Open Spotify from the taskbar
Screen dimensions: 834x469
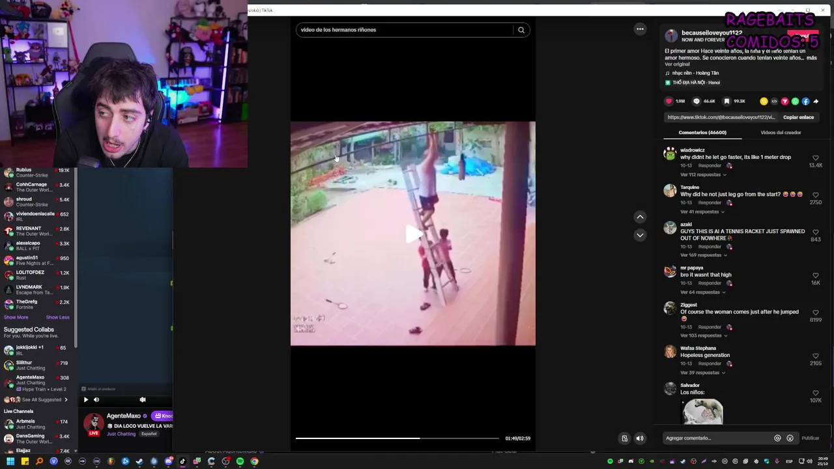click(240, 461)
